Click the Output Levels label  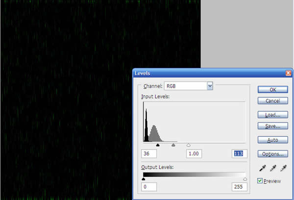157,167
